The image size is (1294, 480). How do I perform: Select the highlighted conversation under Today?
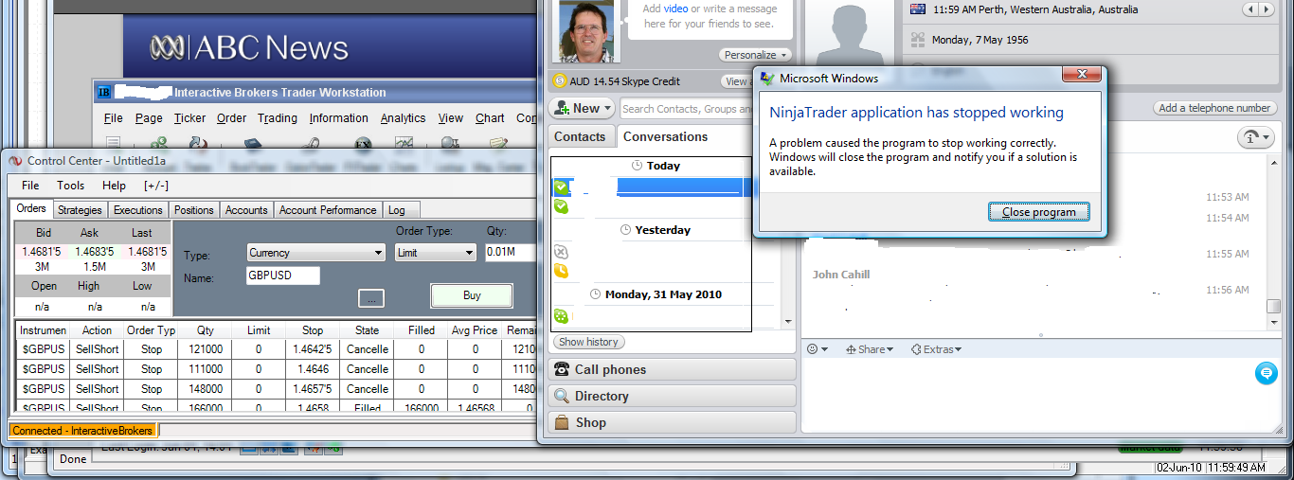pos(653,187)
